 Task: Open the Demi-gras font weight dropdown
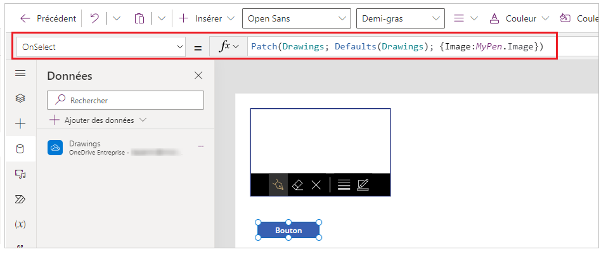point(400,18)
